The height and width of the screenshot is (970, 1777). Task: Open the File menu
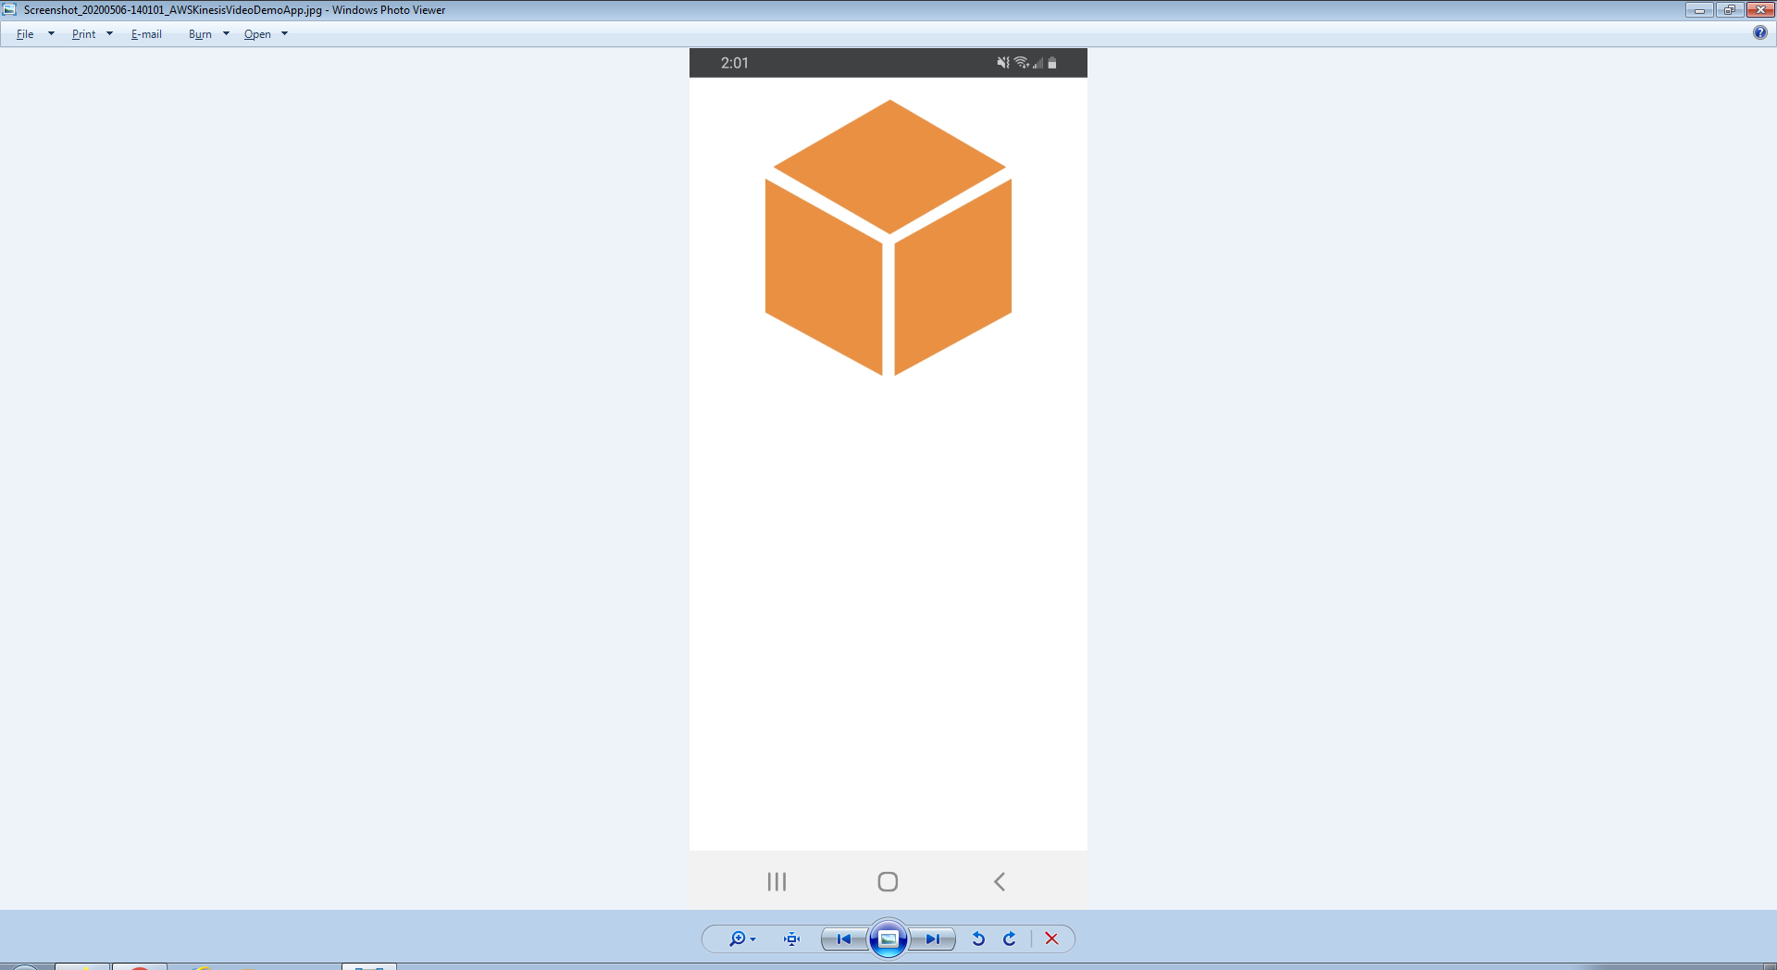(25, 34)
